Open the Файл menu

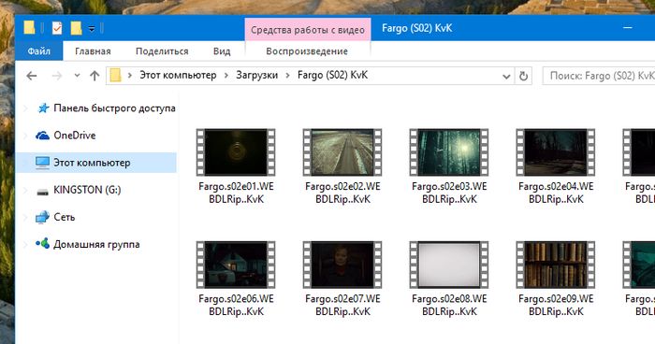click(39, 51)
